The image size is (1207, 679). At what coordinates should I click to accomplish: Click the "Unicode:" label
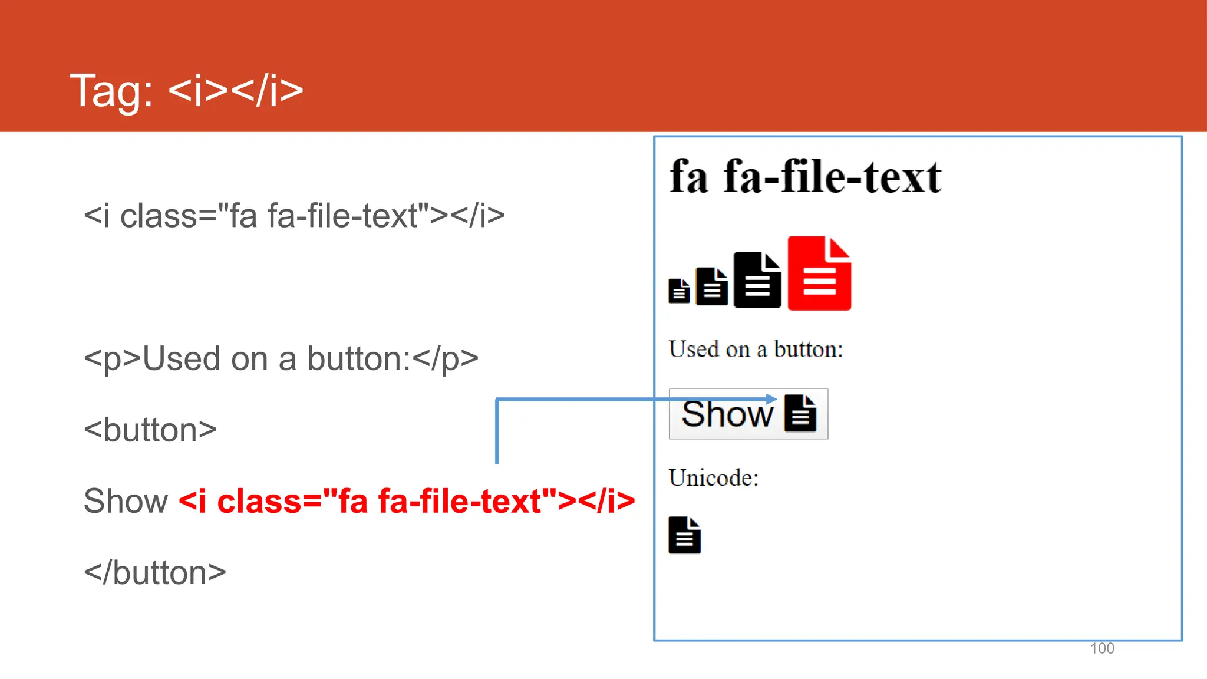713,477
